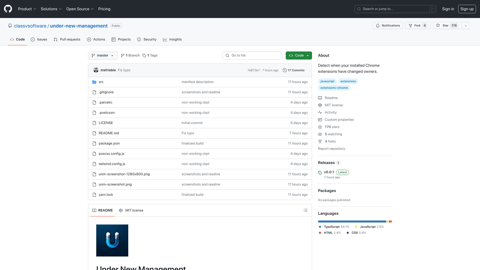Image resolution: width=480 pixels, height=270 pixels.
Task: Click the file icon for yarn.lock
Action: click(x=94, y=195)
